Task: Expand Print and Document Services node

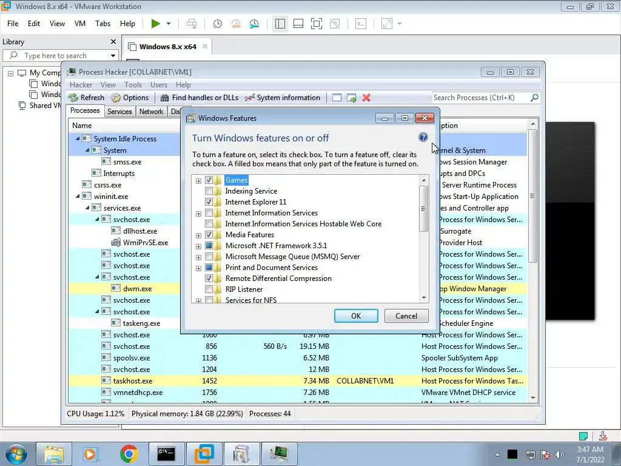Action: point(198,268)
